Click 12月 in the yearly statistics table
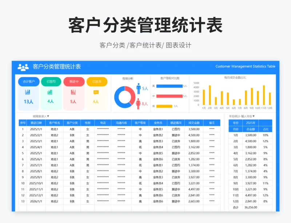The image size is (291, 223). click(236, 201)
